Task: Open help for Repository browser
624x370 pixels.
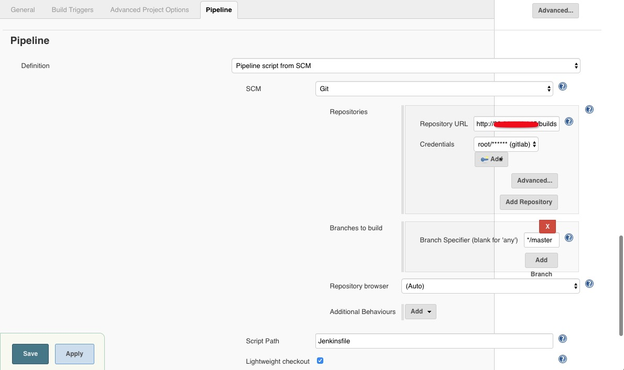Action: [589, 284]
